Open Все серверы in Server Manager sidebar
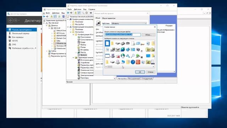Screen dimensions: 227x128 tap(18, 37)
